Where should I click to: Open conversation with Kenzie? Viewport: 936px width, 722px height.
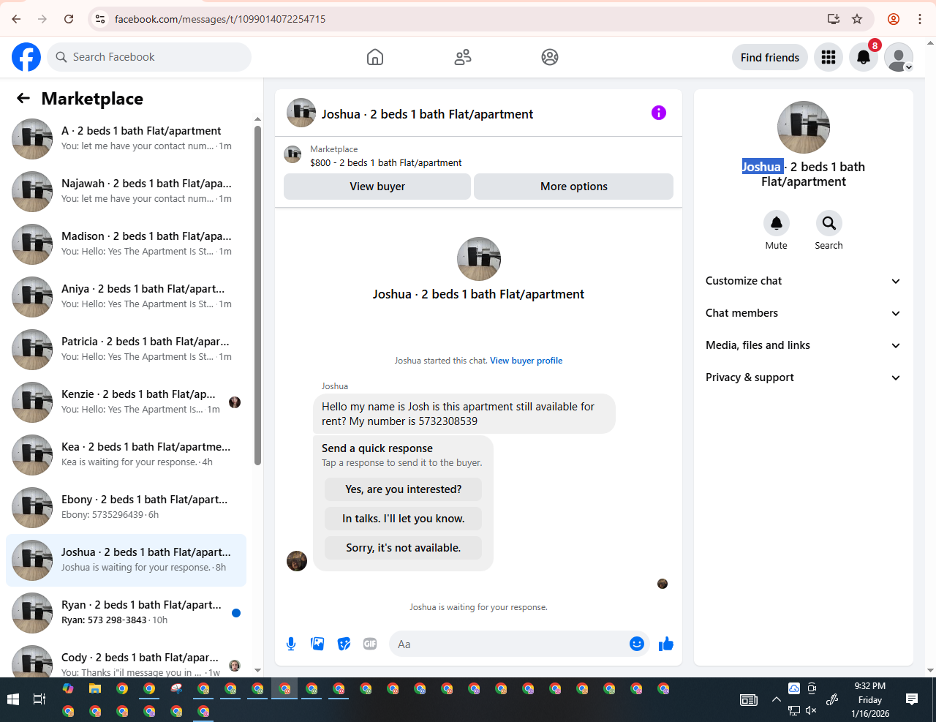tap(126, 402)
